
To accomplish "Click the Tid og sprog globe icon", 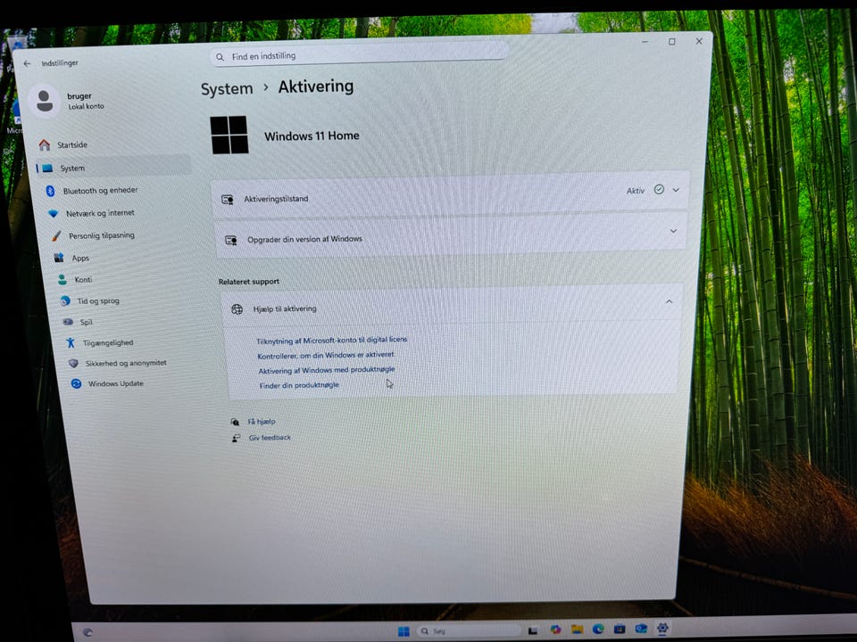I will 65,300.
